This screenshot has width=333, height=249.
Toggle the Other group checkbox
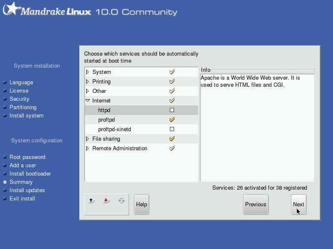tap(172, 91)
